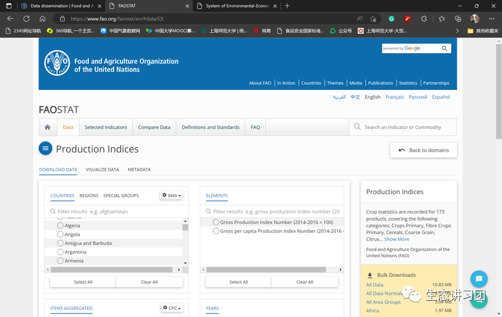Reload the page with refresh icon
Screen dimensions: 502x317
click(x=26, y=19)
